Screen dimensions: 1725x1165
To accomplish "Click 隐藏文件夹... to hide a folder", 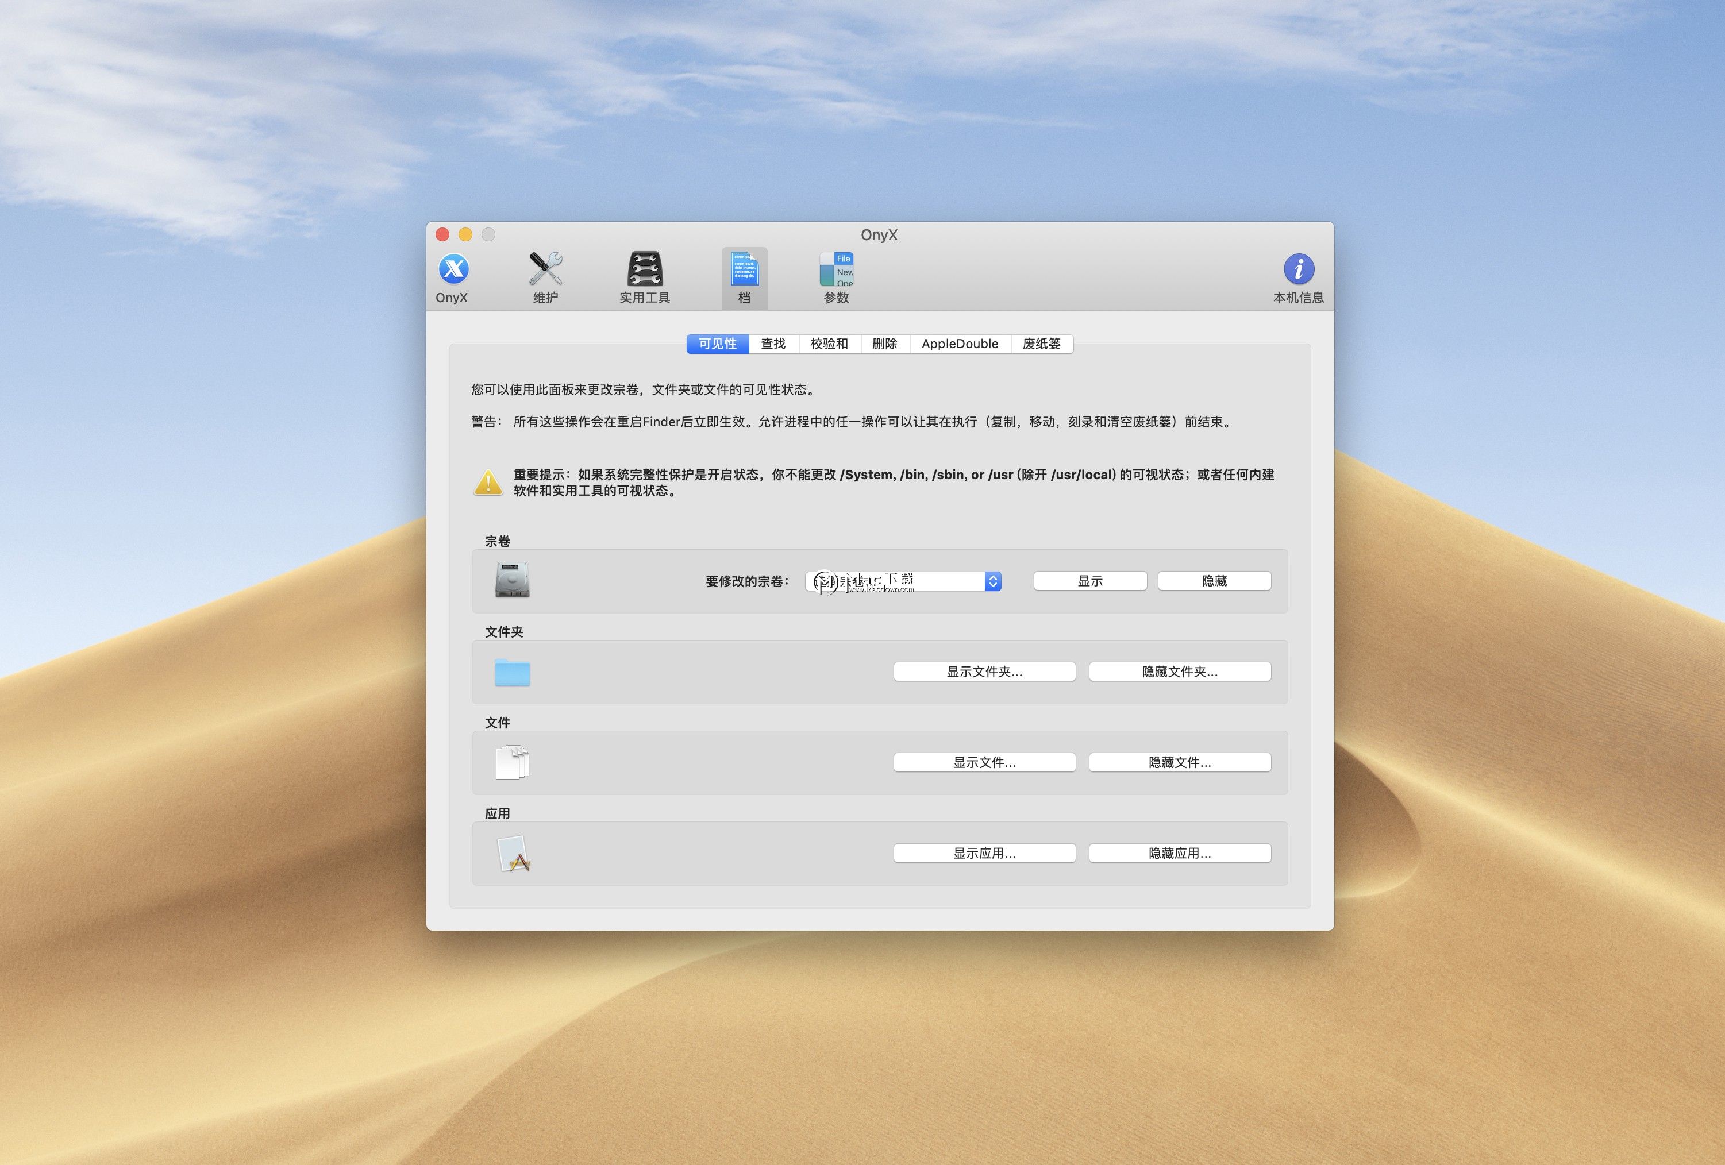I will [x=1180, y=672].
